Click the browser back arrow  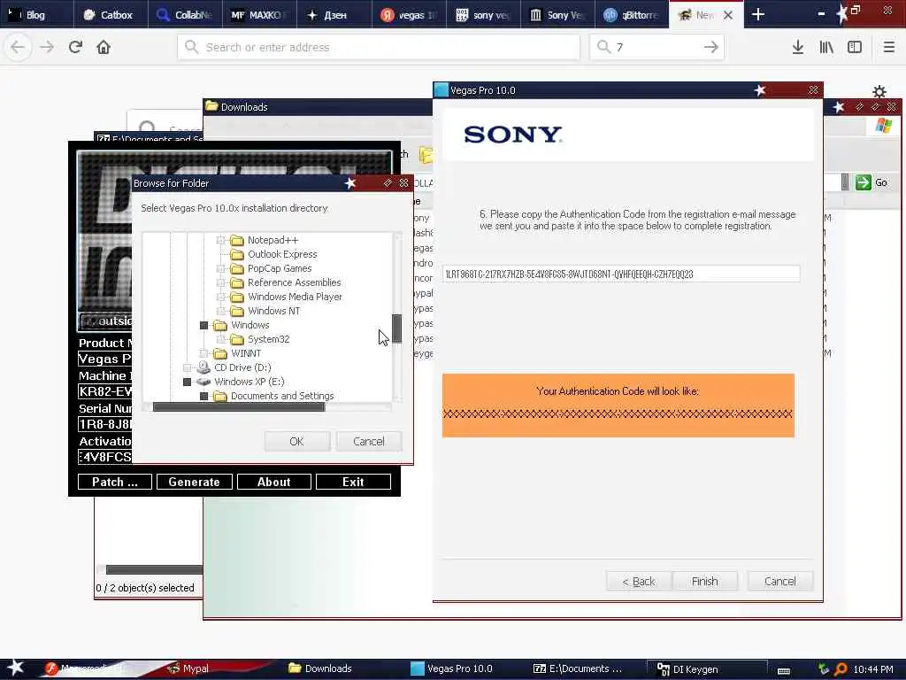tap(18, 47)
